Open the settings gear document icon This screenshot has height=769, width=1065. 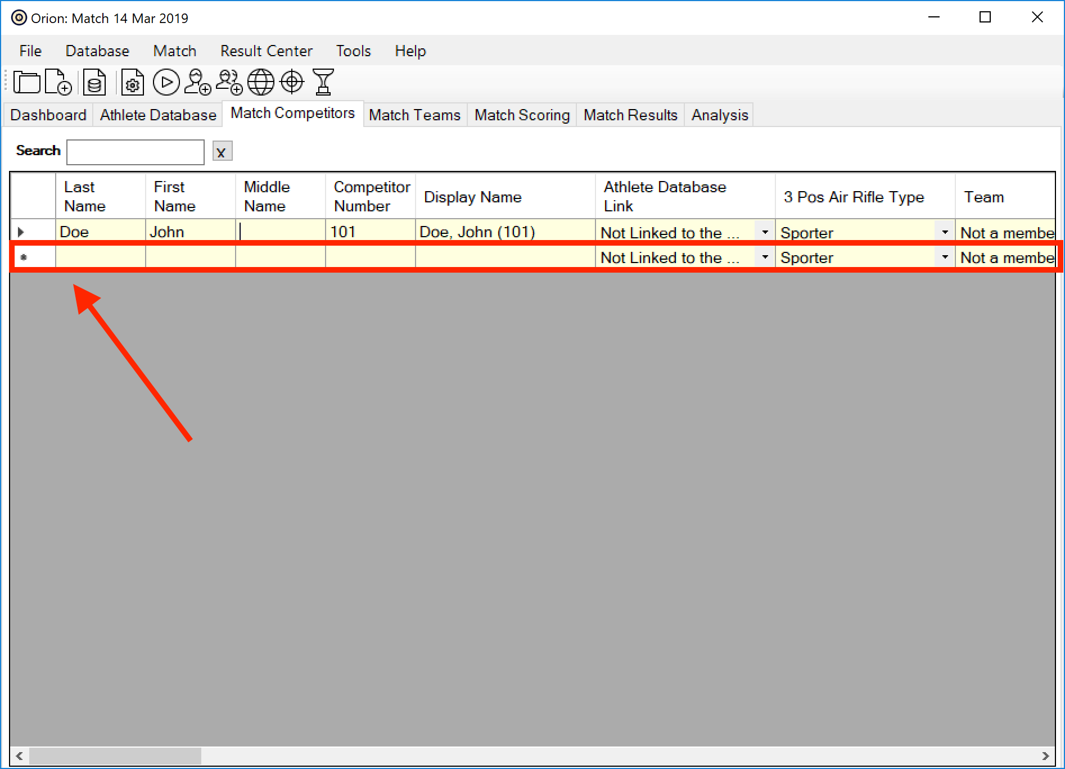click(x=133, y=83)
